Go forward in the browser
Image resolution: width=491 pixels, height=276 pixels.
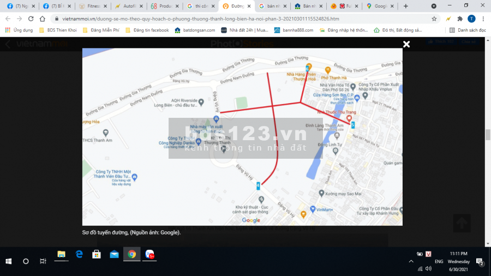[x=20, y=19]
